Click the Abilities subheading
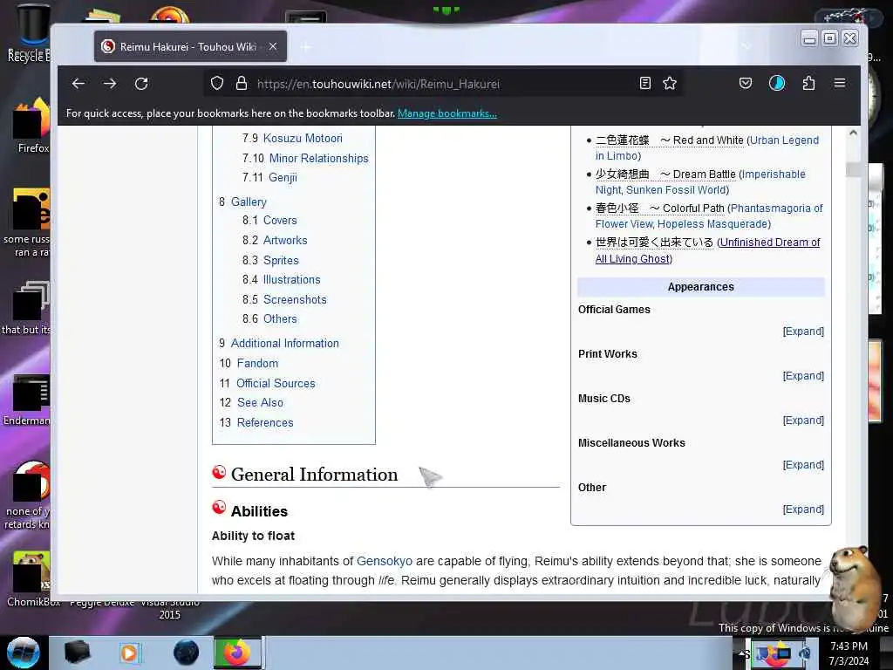The width and height of the screenshot is (893, 670). 259,511
